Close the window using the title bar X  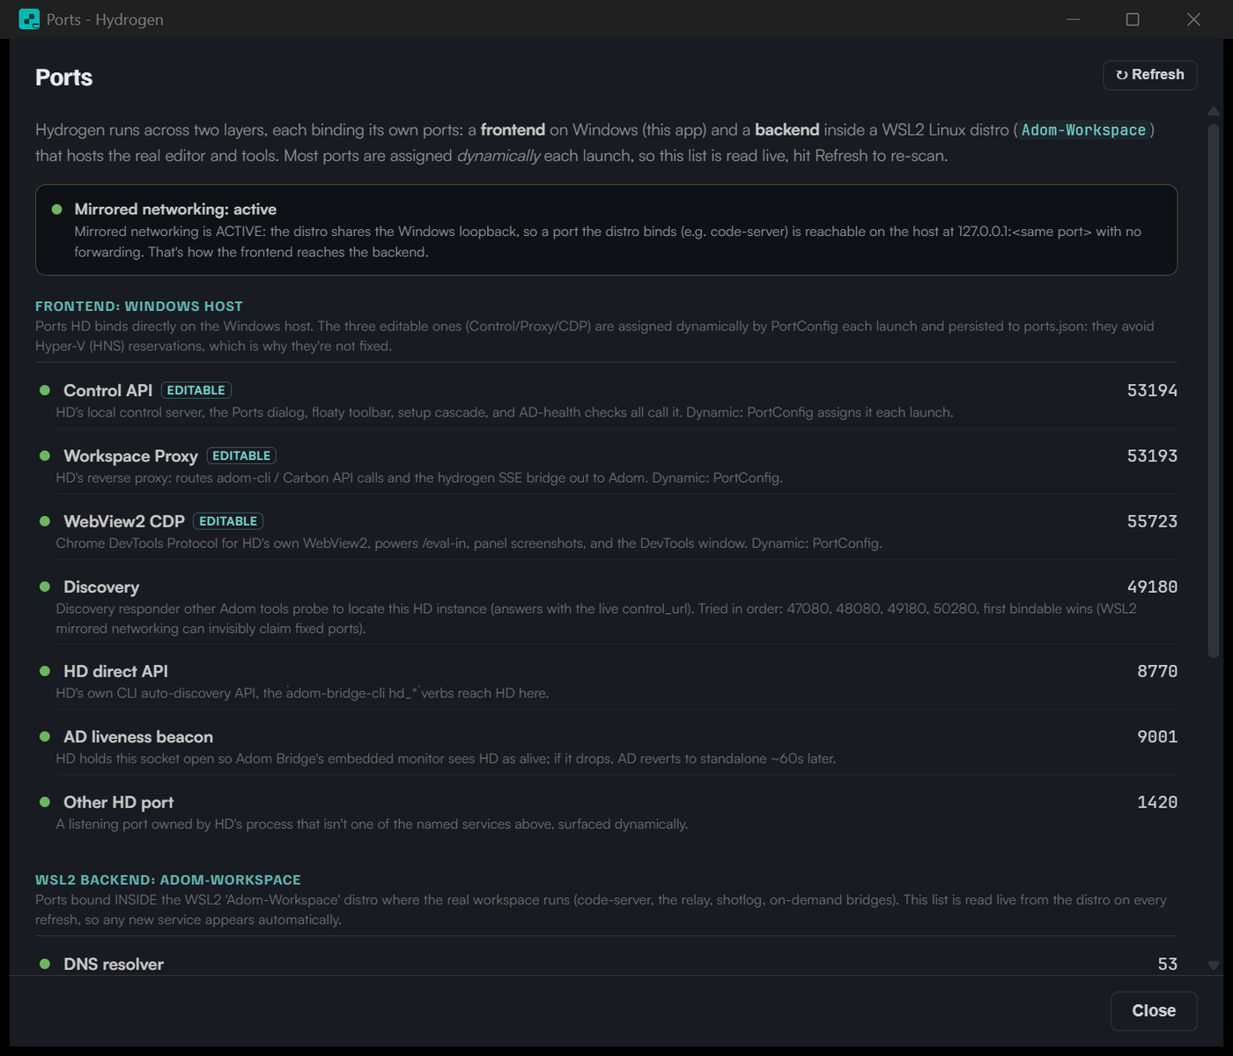click(x=1193, y=19)
